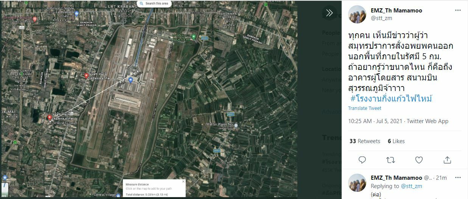
Task: Open the EMZ_Th Mamamoo profile avatar
Action: coord(357,14)
